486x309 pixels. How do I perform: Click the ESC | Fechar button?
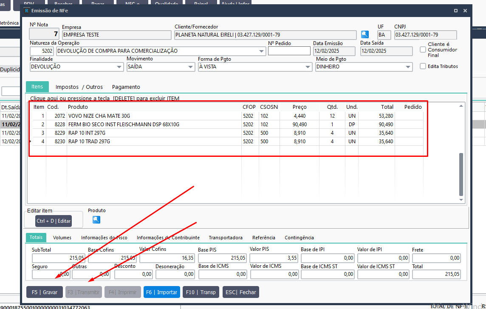pos(241,292)
